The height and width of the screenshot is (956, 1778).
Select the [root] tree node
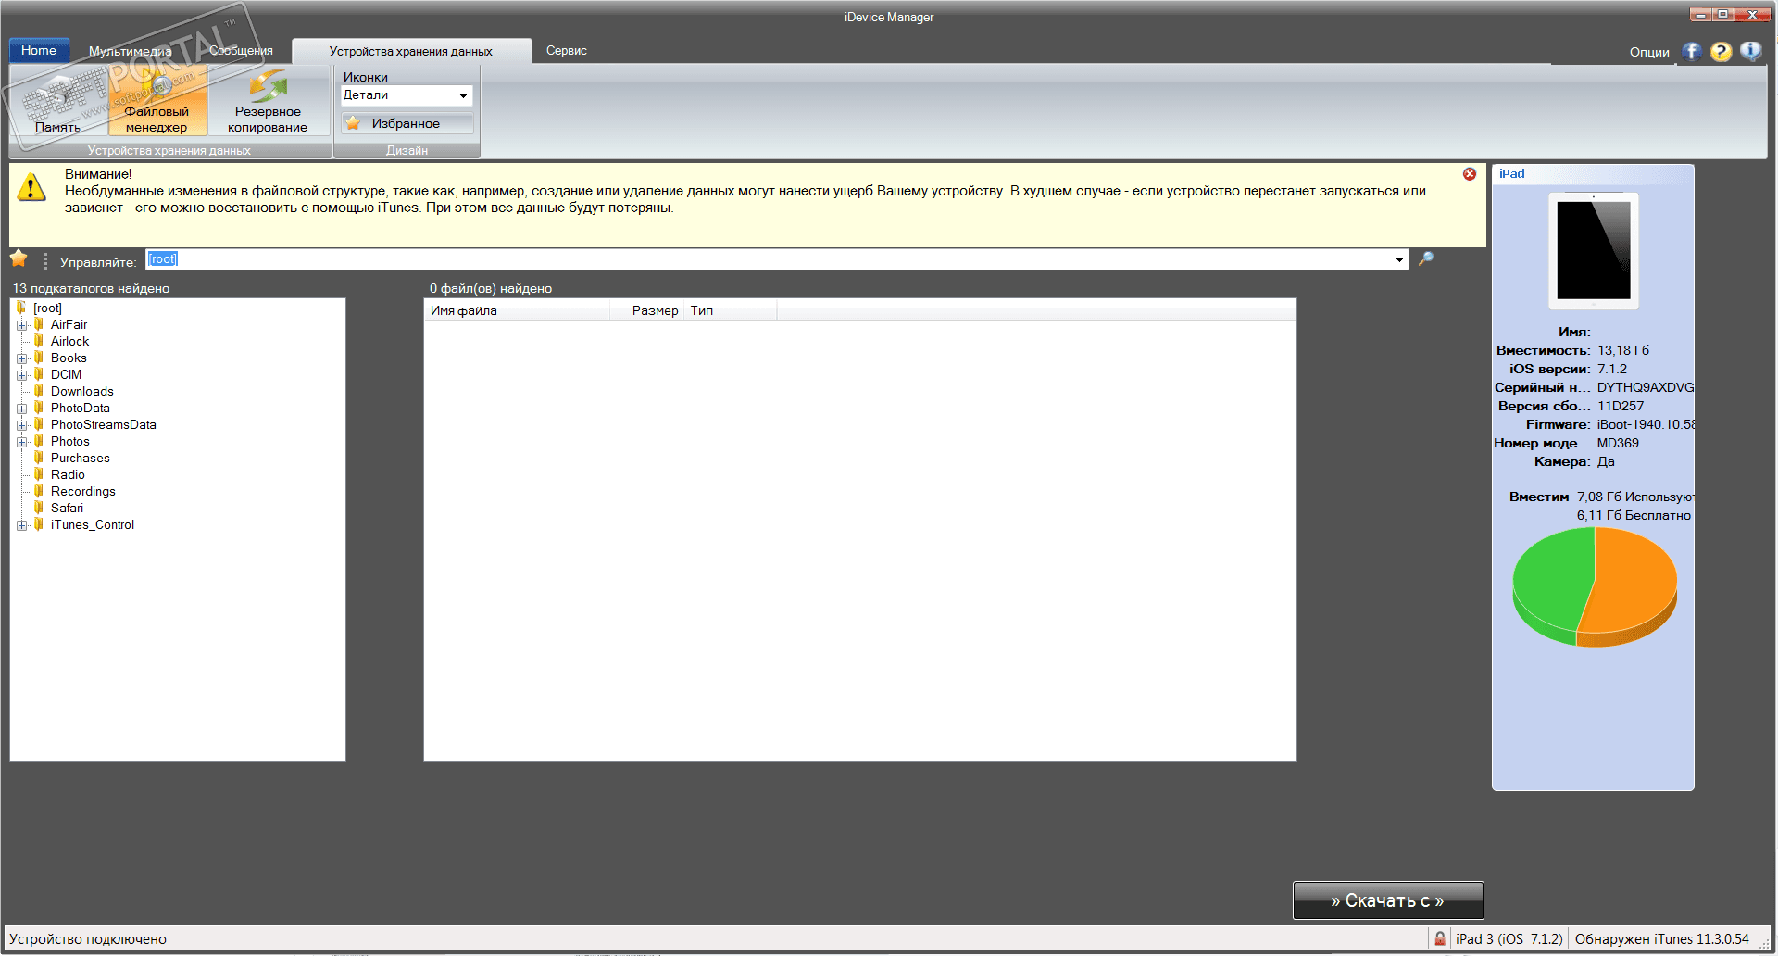pyautogui.click(x=48, y=308)
